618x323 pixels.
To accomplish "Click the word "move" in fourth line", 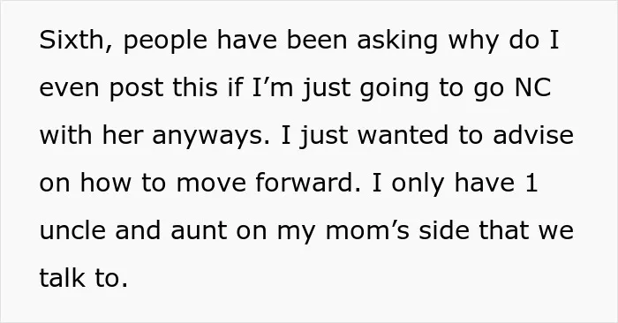I will point(211,184).
